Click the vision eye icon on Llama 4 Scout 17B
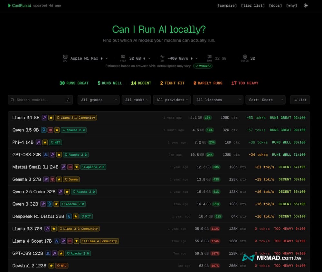The image size is (322, 272). tap(70, 241)
